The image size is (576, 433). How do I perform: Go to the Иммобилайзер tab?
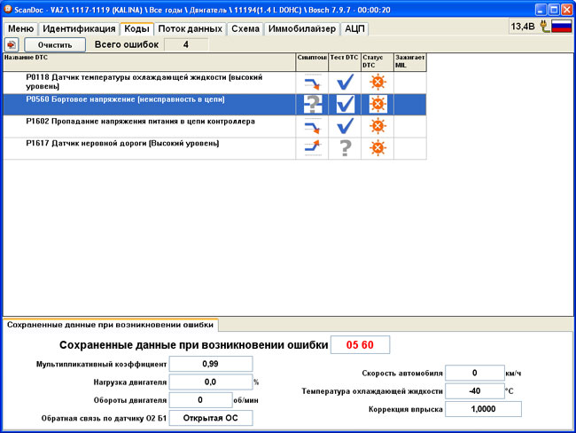[300, 28]
